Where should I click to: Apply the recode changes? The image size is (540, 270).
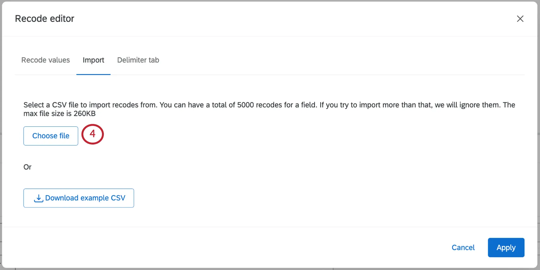click(x=506, y=247)
